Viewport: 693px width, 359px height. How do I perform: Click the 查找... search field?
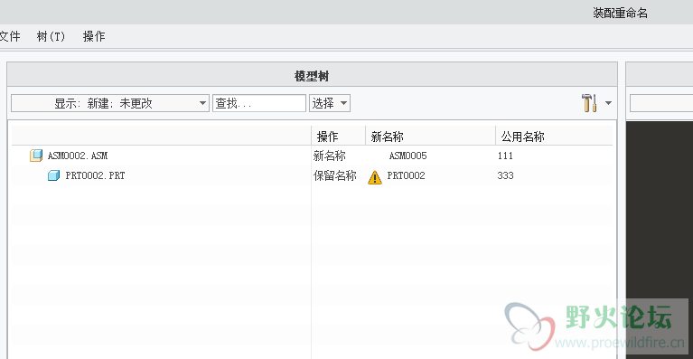pos(259,103)
